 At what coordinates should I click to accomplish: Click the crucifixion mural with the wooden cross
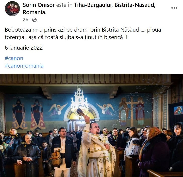pyautogui.click(x=132, y=111)
